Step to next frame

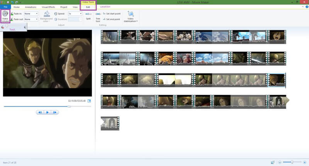point(54,112)
